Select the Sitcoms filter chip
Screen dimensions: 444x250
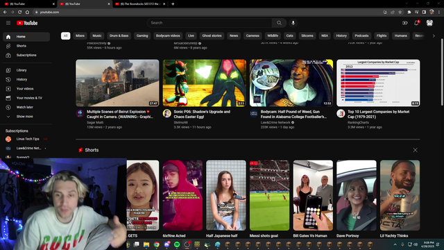point(307,35)
